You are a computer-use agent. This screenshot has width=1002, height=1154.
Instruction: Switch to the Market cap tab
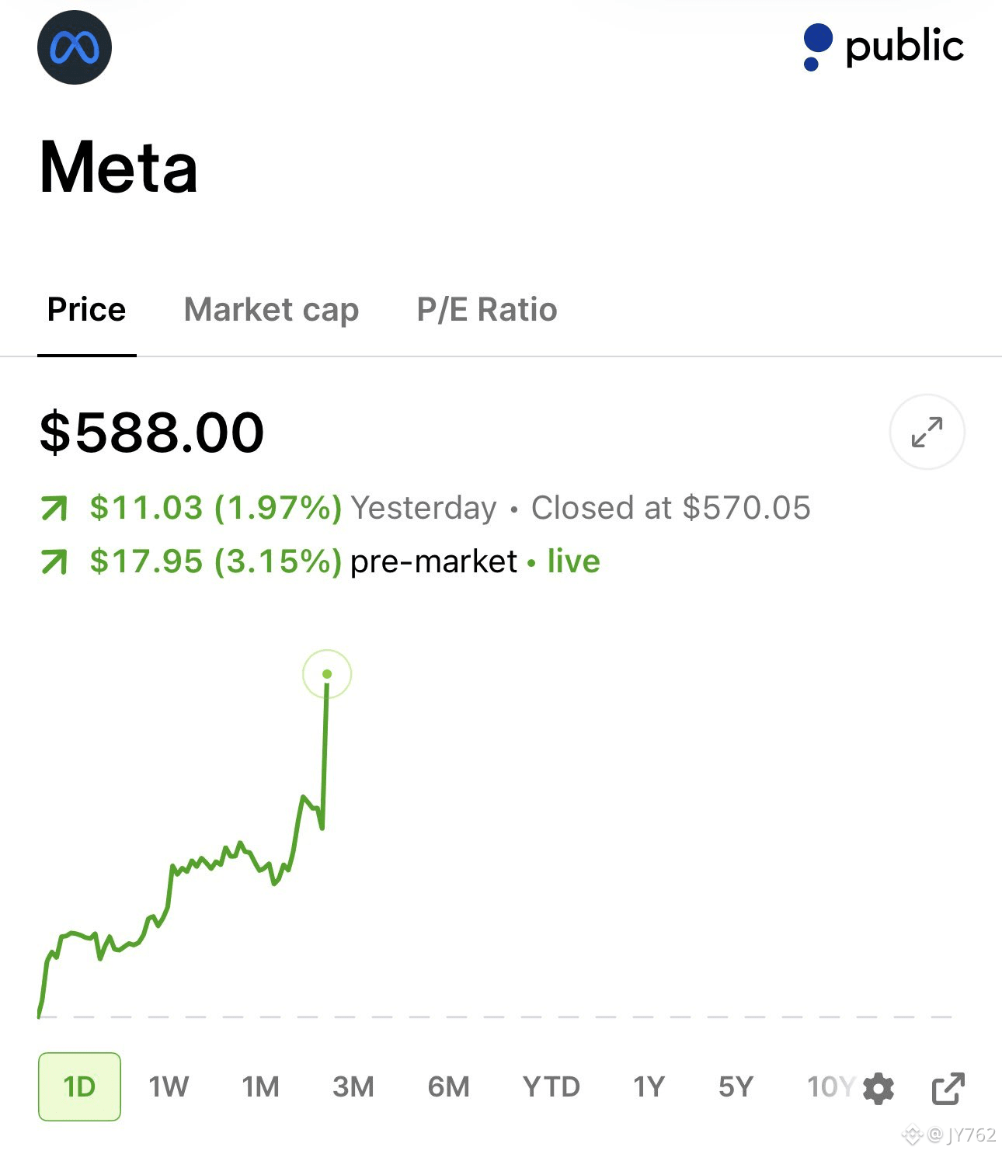271,310
